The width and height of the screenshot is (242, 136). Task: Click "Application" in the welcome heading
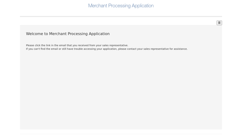tap(99, 34)
